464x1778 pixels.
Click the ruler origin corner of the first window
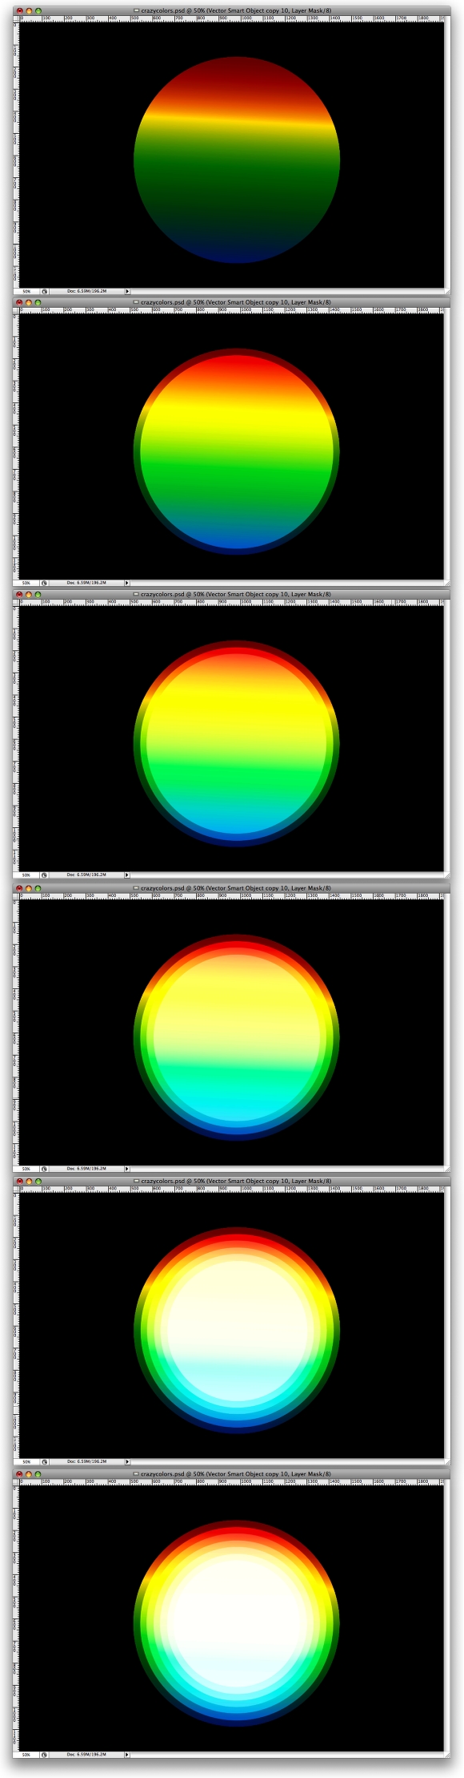(15, 18)
